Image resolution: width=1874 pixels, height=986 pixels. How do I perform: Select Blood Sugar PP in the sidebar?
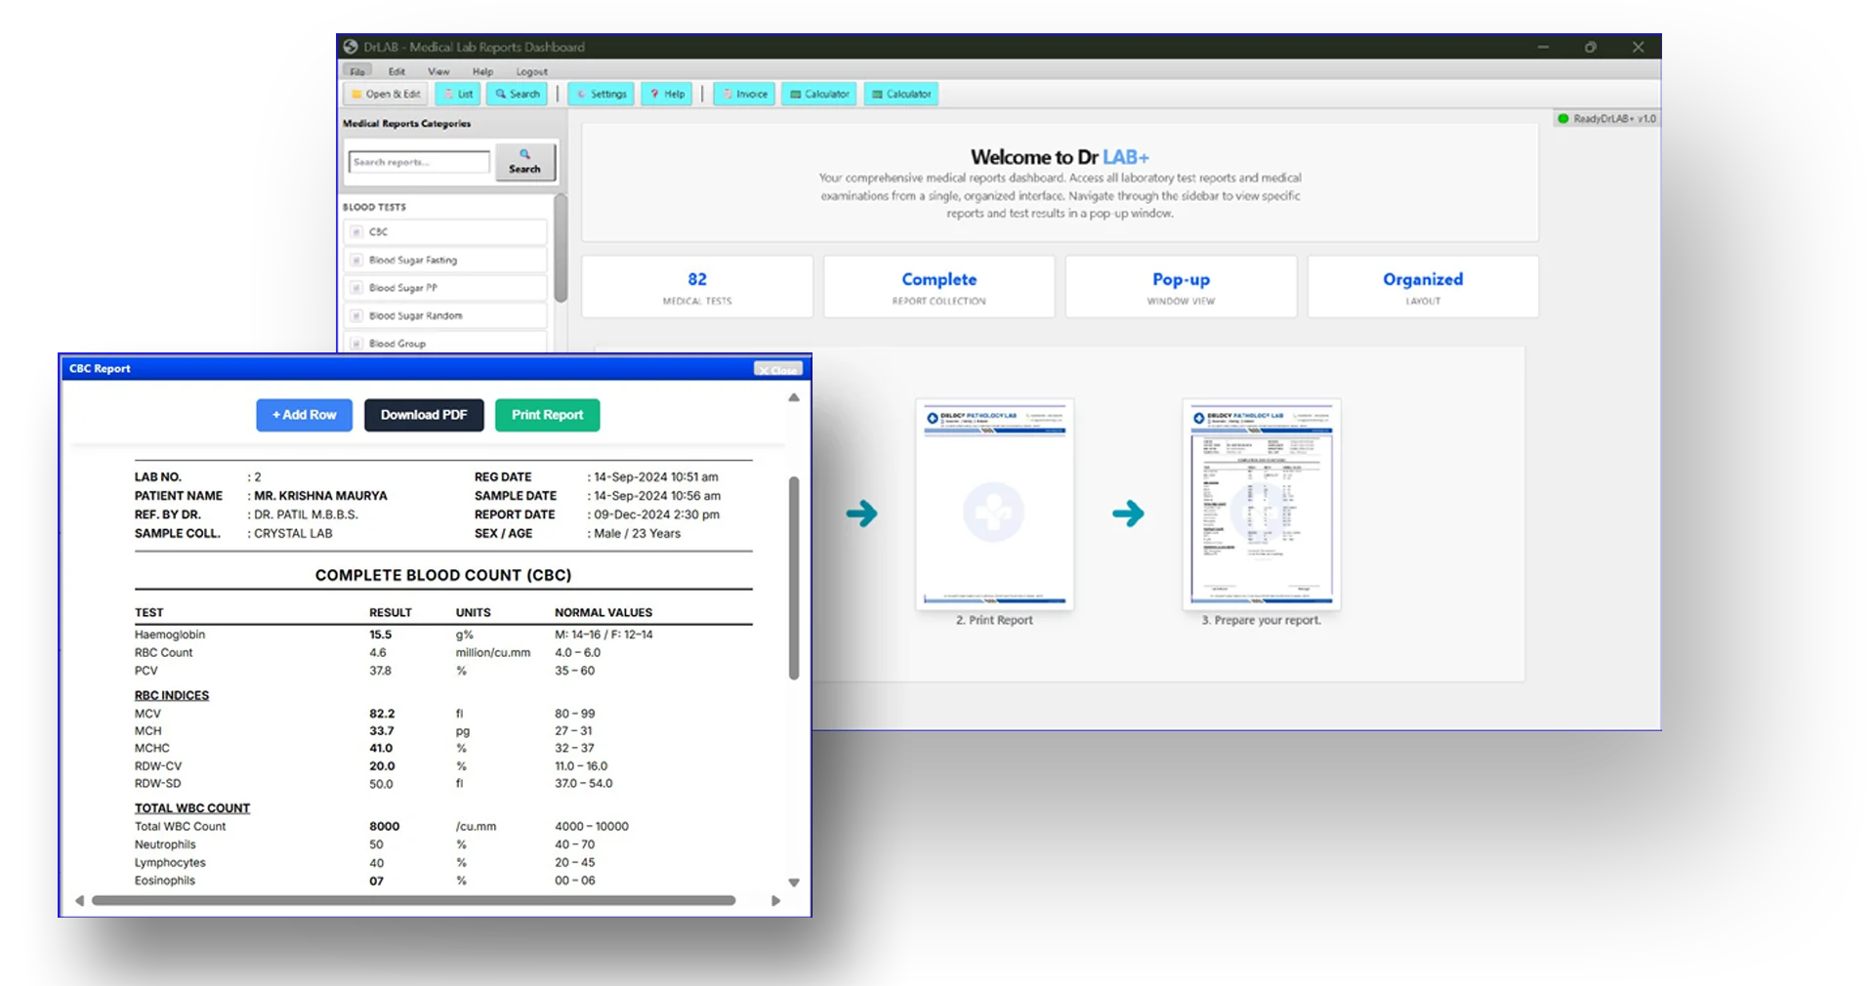coord(403,288)
